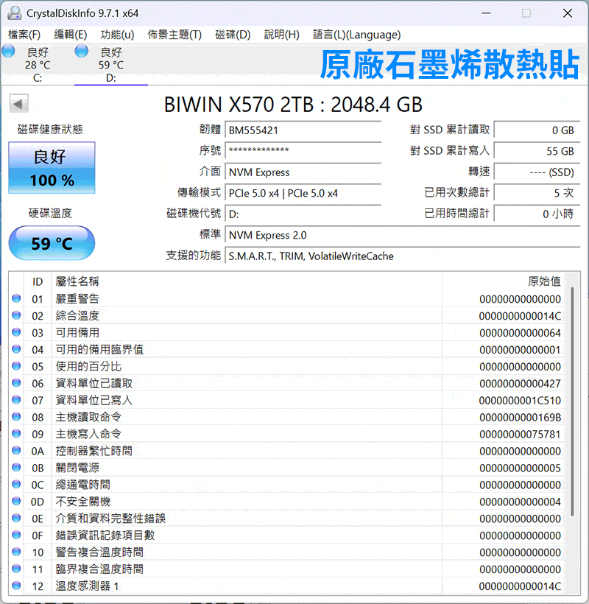This screenshot has width=589, height=604.
Task: Click raw value 0000000000427
Action: click(x=520, y=383)
